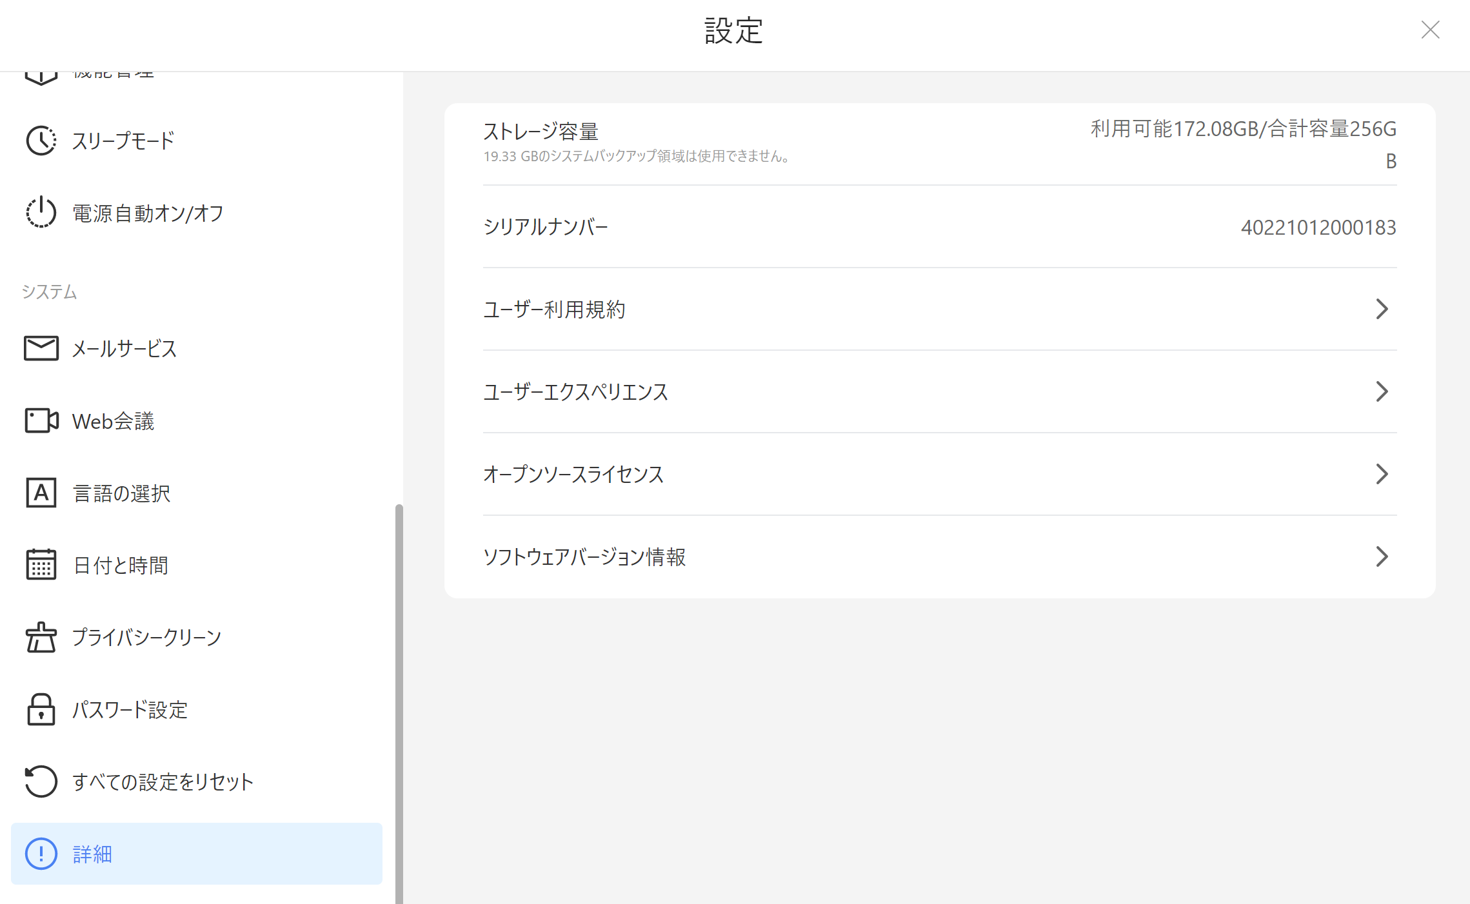Click the date and time calendar icon
This screenshot has height=904, width=1470.
[x=41, y=565]
